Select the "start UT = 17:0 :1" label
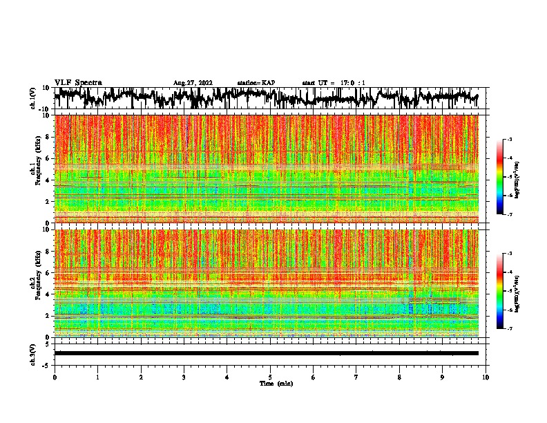 [334, 83]
